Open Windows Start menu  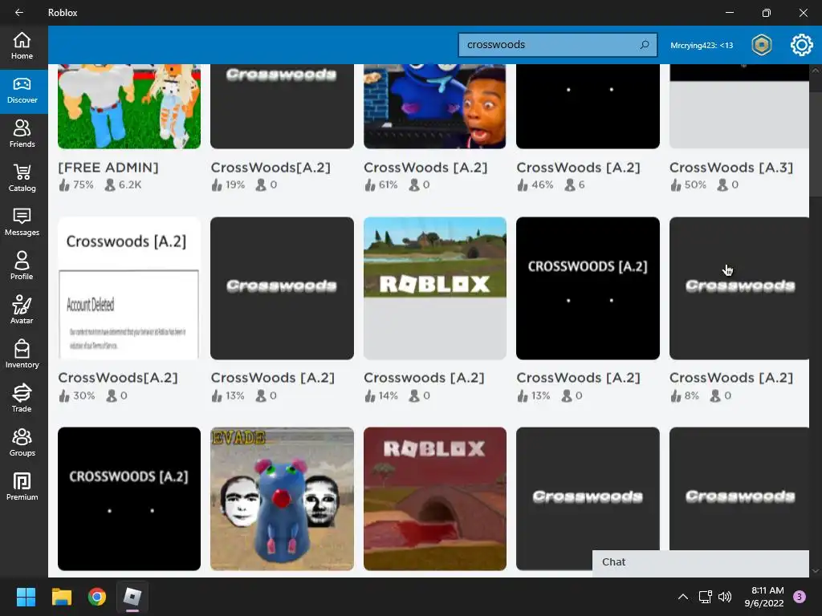pos(26,597)
